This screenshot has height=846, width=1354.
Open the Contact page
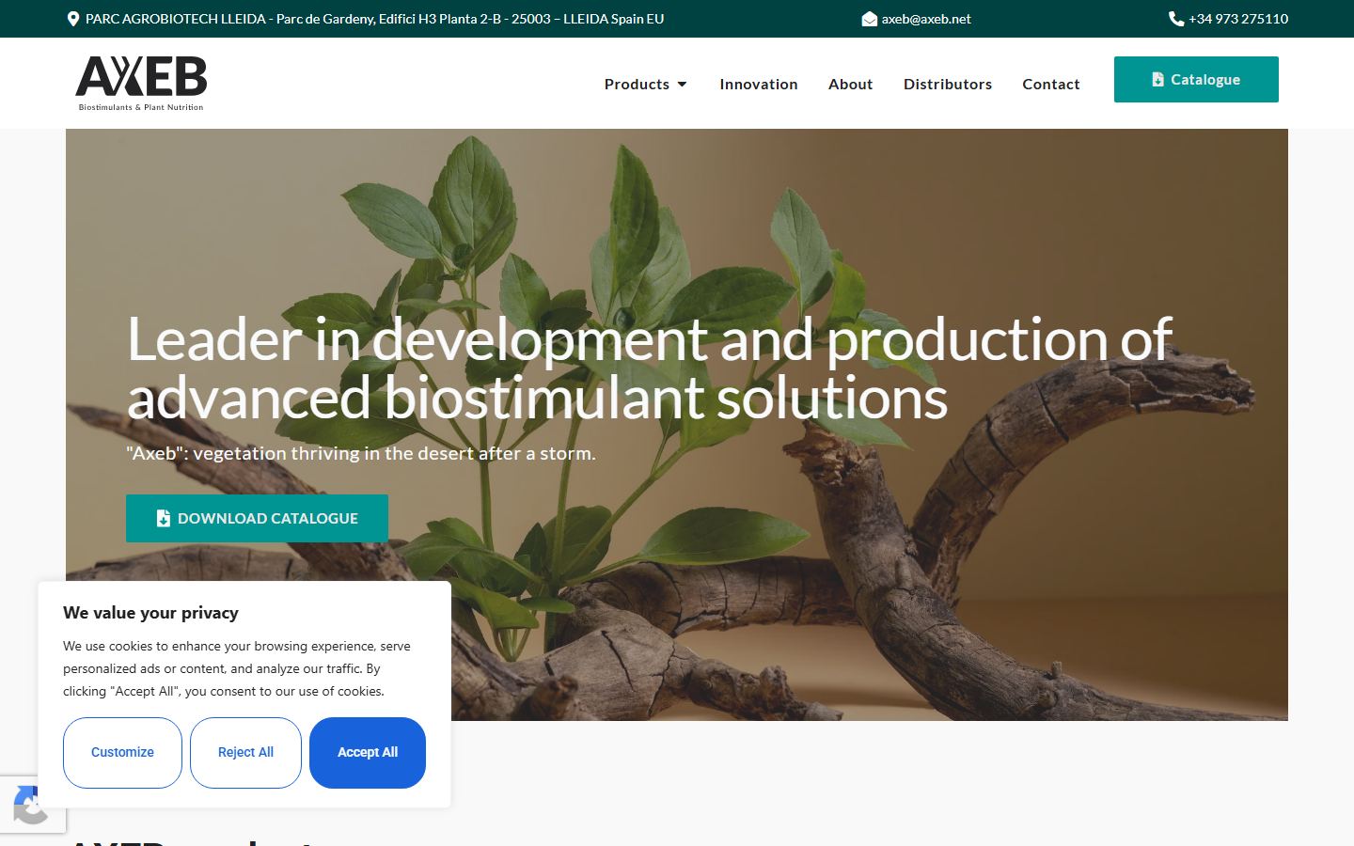click(x=1051, y=84)
